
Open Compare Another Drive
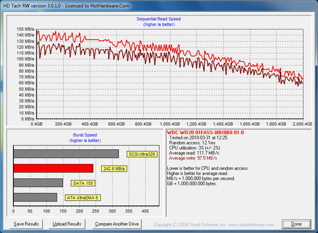(117, 224)
